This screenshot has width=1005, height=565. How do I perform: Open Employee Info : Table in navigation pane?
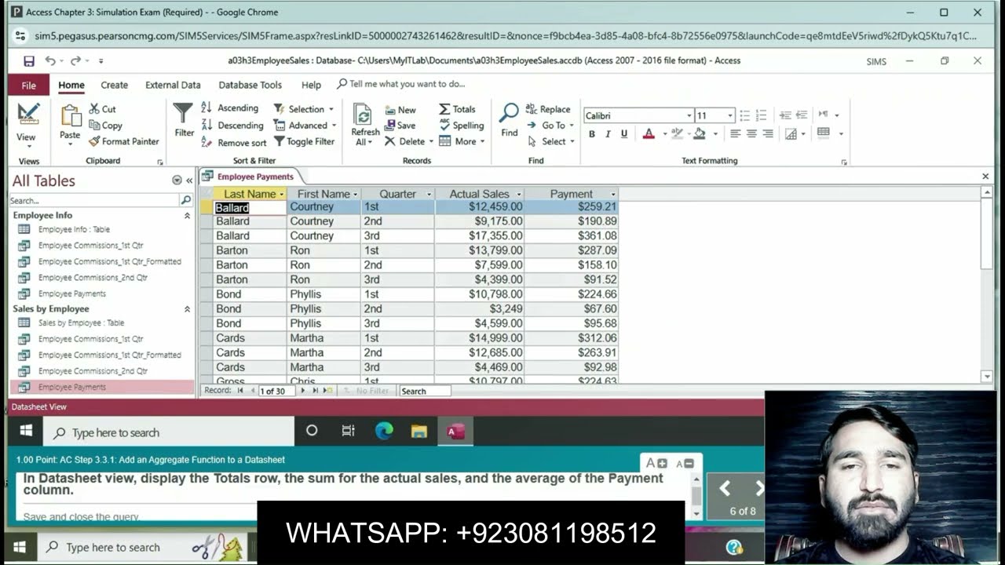pyautogui.click(x=74, y=230)
